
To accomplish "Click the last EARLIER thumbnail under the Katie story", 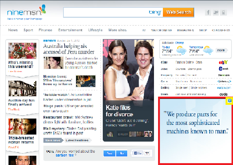I will pyautogui.click(x=148, y=134).
